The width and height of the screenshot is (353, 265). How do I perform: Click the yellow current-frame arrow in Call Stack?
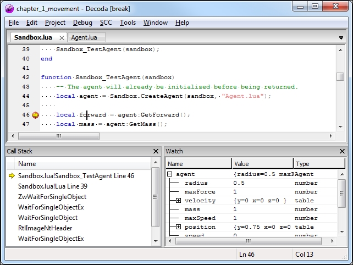tap(12, 175)
